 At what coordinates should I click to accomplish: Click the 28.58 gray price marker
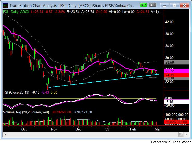pyautogui.click(x=177, y=62)
